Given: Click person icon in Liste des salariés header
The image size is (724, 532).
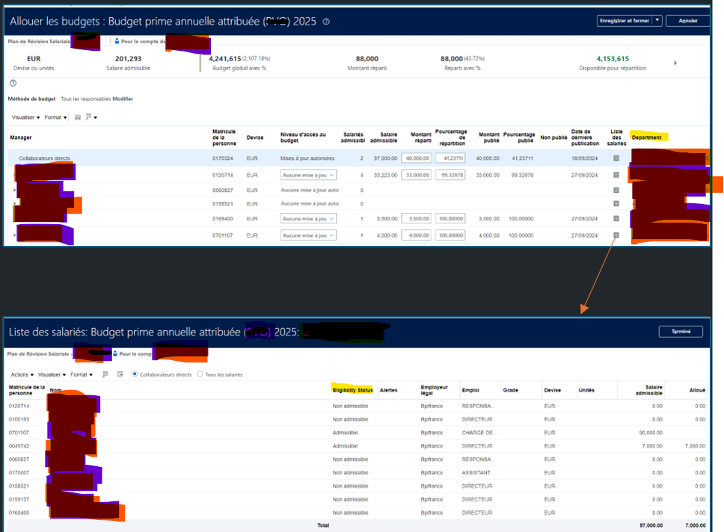Looking at the screenshot, I should tap(115, 353).
